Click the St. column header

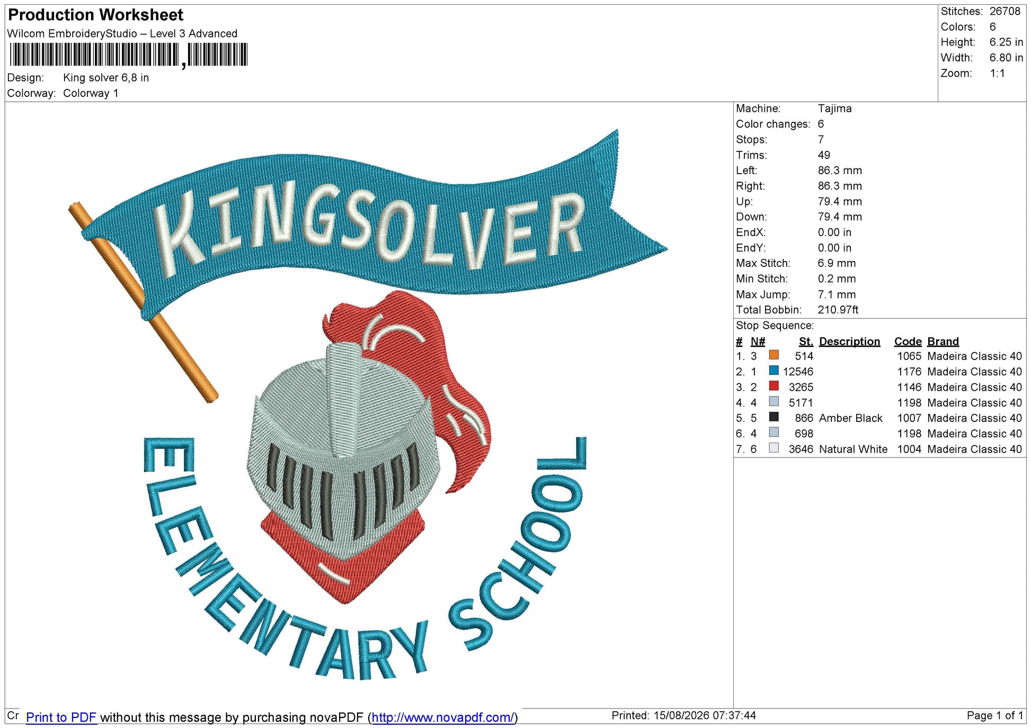click(x=806, y=341)
